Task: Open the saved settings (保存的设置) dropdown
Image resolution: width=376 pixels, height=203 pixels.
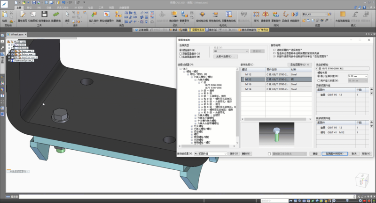Action: point(225,153)
